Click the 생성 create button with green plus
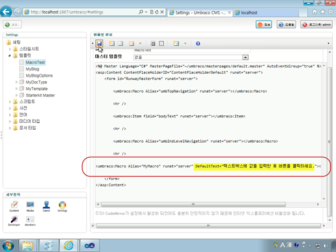Viewport: 336px width, 252px height. pos(12,24)
